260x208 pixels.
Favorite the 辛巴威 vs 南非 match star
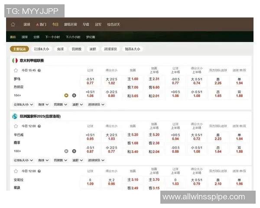point(16,126)
